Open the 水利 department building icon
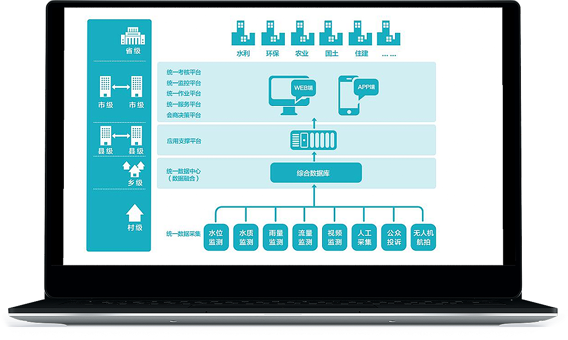The image size is (568, 340). [x=243, y=33]
